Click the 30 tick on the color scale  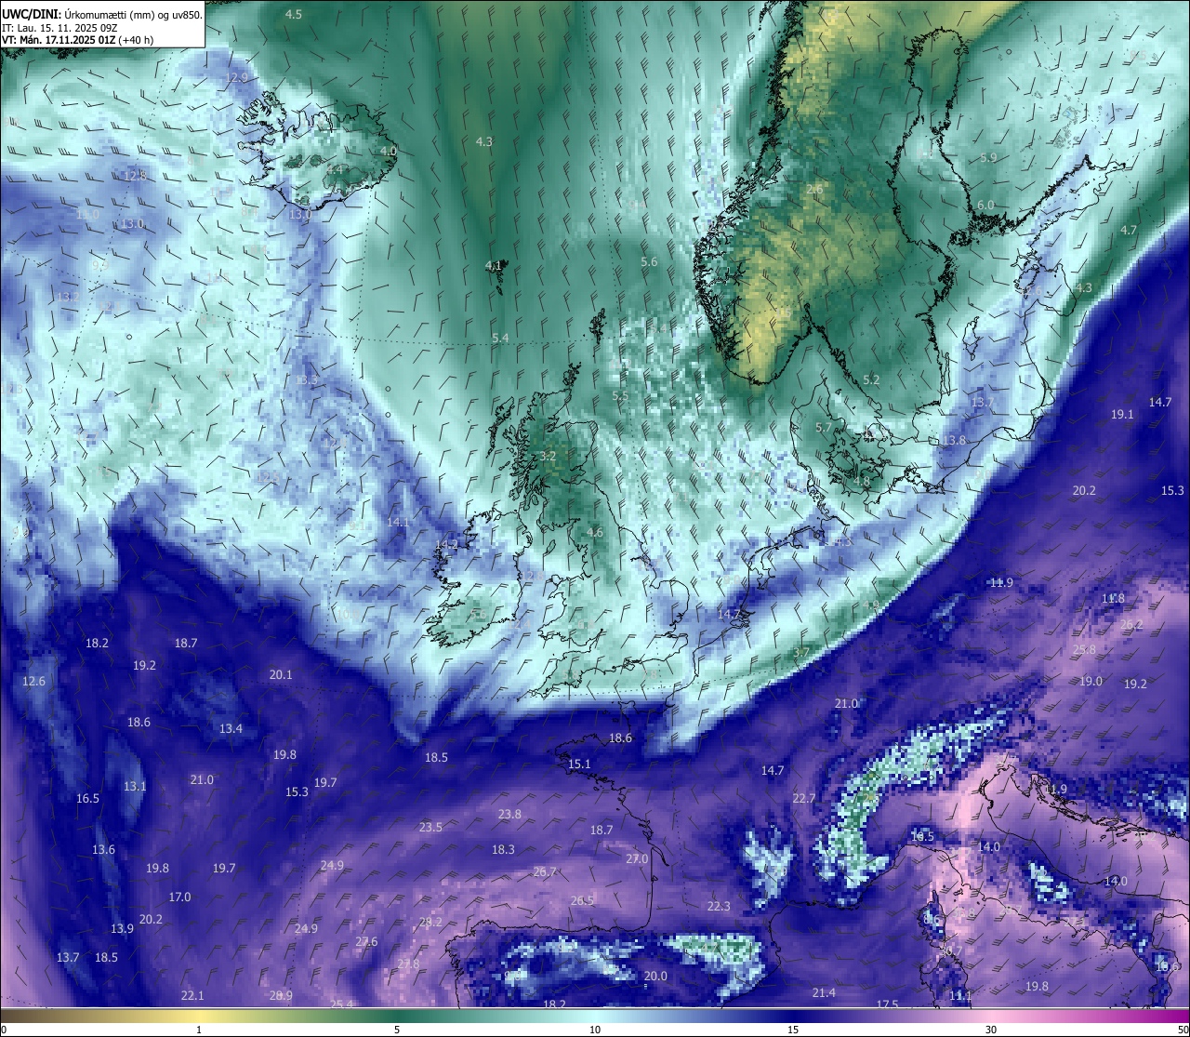(991, 1029)
